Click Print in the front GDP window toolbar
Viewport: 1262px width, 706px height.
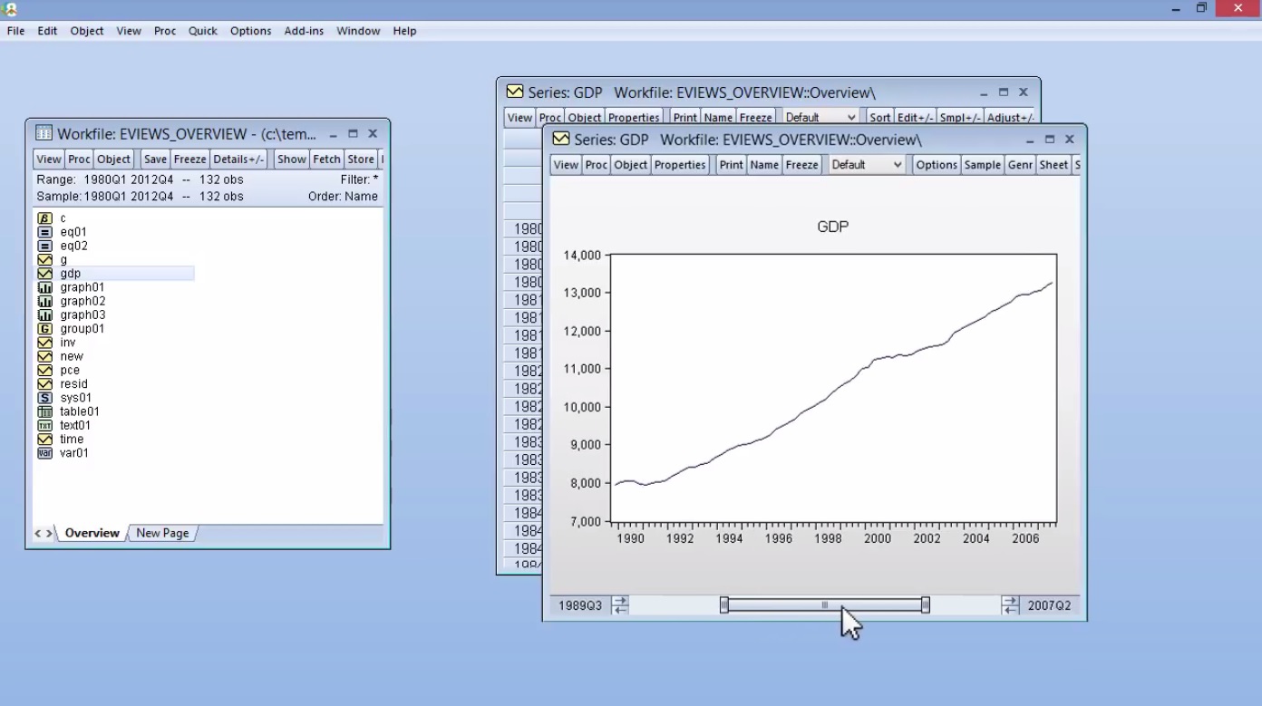coord(732,165)
